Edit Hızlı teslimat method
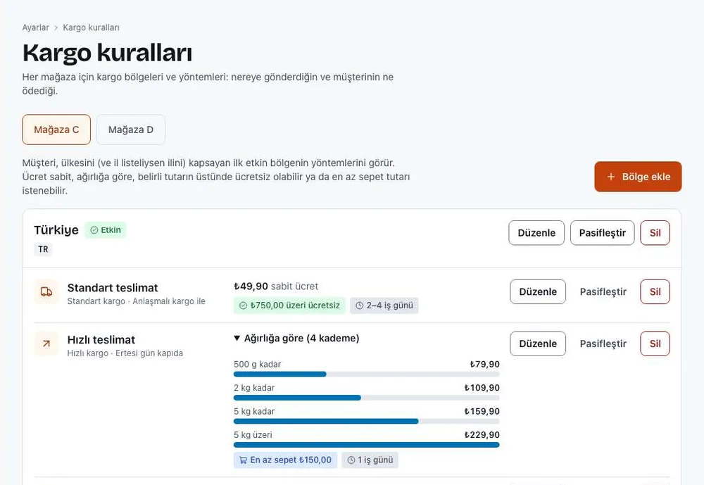The image size is (704, 485). coord(538,344)
